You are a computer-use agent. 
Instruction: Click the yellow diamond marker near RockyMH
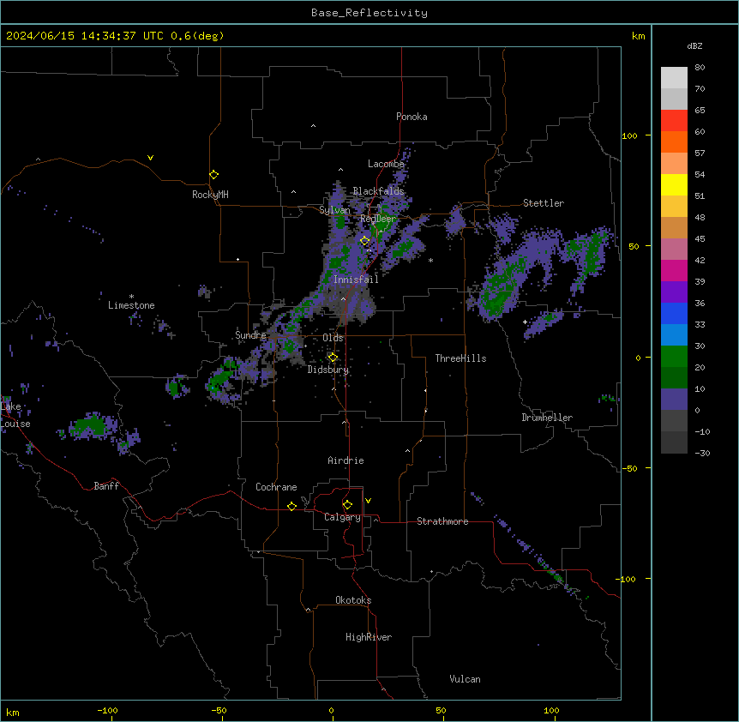pos(214,175)
